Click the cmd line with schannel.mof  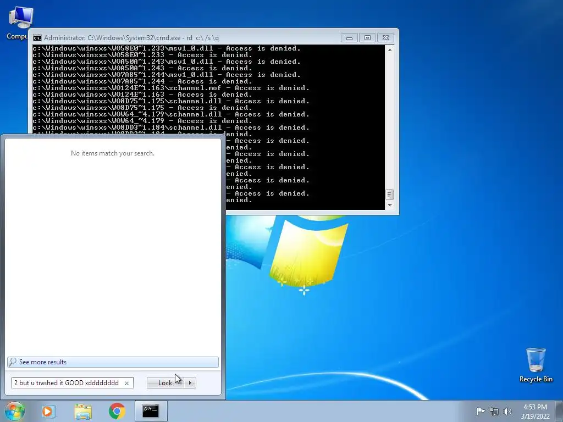[171, 88]
